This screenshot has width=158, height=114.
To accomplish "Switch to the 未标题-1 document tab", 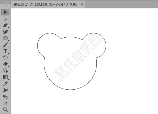I will 45,4.
